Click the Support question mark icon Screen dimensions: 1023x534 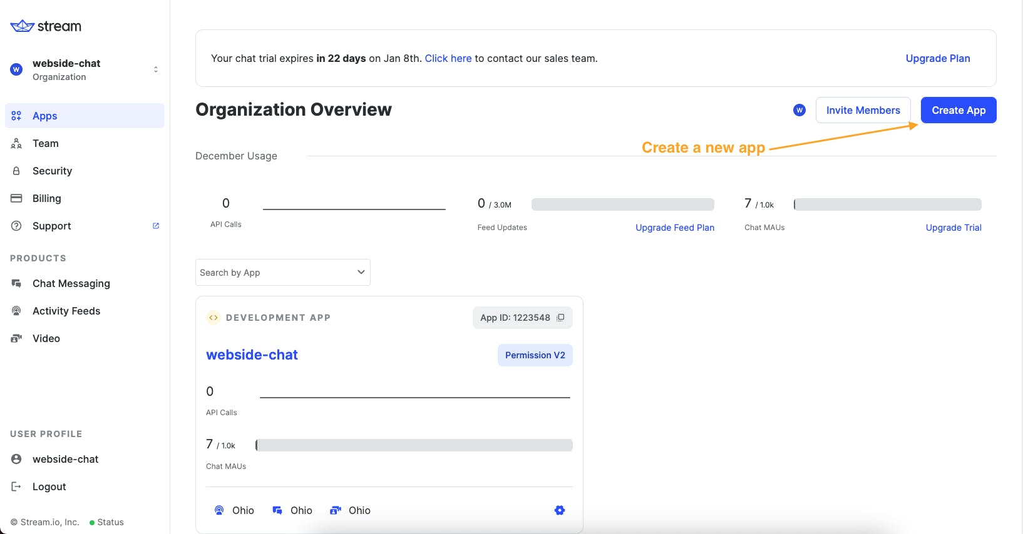click(17, 226)
